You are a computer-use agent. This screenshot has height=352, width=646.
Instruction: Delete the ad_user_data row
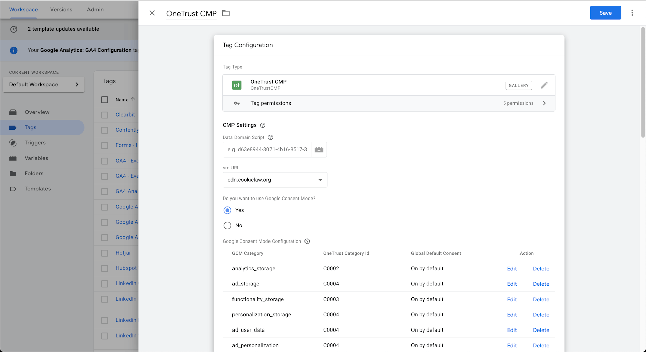pyautogui.click(x=541, y=330)
